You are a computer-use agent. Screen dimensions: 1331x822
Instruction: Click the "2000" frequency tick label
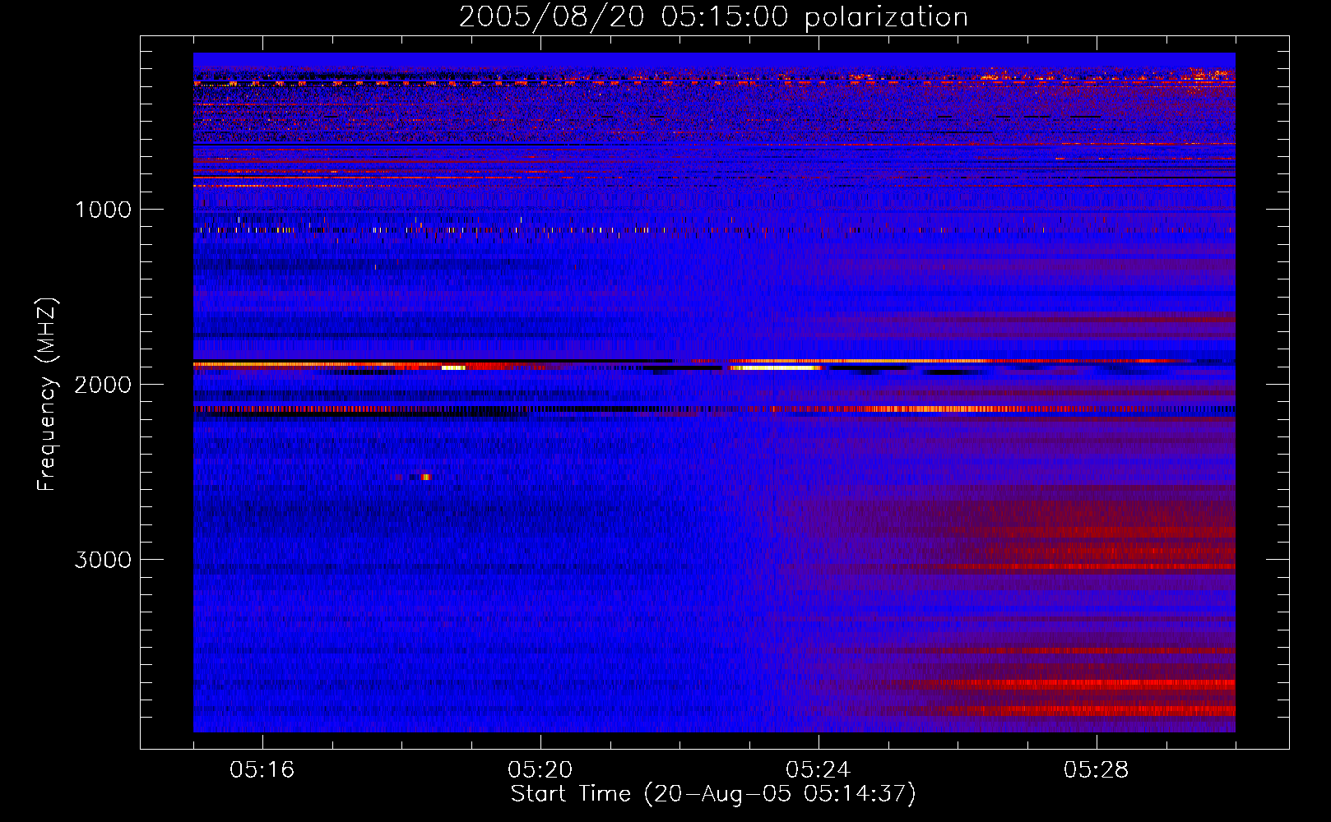pyautogui.click(x=103, y=385)
